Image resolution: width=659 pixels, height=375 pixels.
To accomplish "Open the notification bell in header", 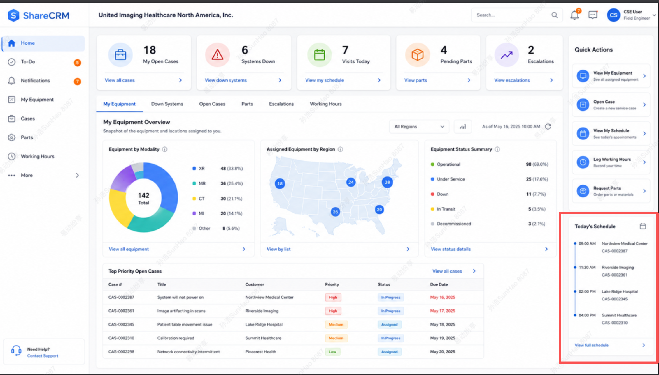I will pos(574,15).
